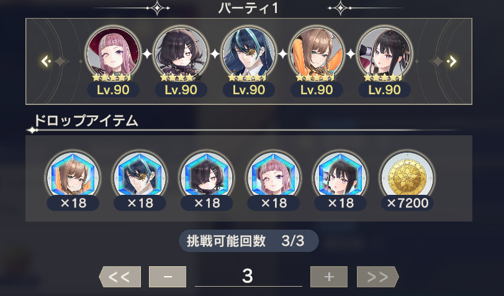Increase challenge count with plus button

pyautogui.click(x=329, y=276)
